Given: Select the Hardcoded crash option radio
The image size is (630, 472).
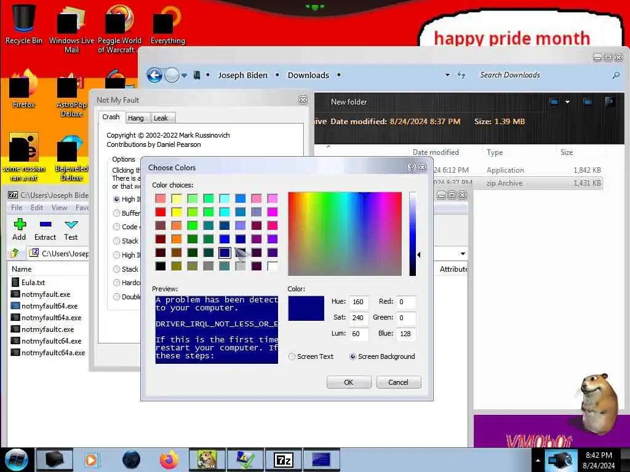Looking at the screenshot, I should click(x=116, y=283).
